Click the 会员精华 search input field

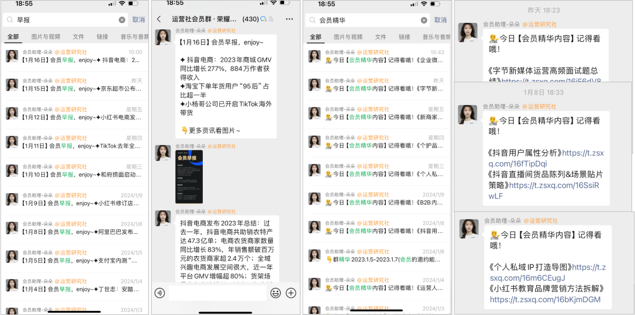click(367, 20)
